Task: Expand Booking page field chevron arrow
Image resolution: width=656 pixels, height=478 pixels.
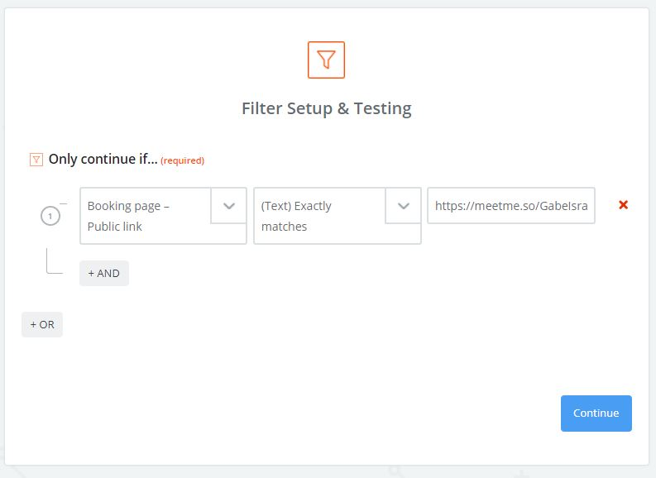Action: pyautogui.click(x=229, y=206)
